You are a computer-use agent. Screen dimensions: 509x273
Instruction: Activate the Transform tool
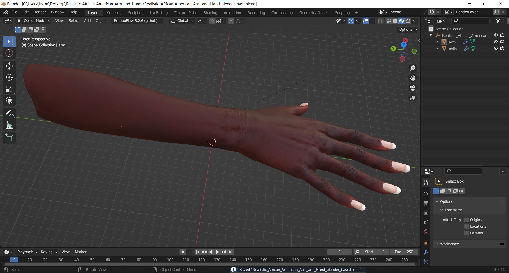pyautogui.click(x=9, y=100)
